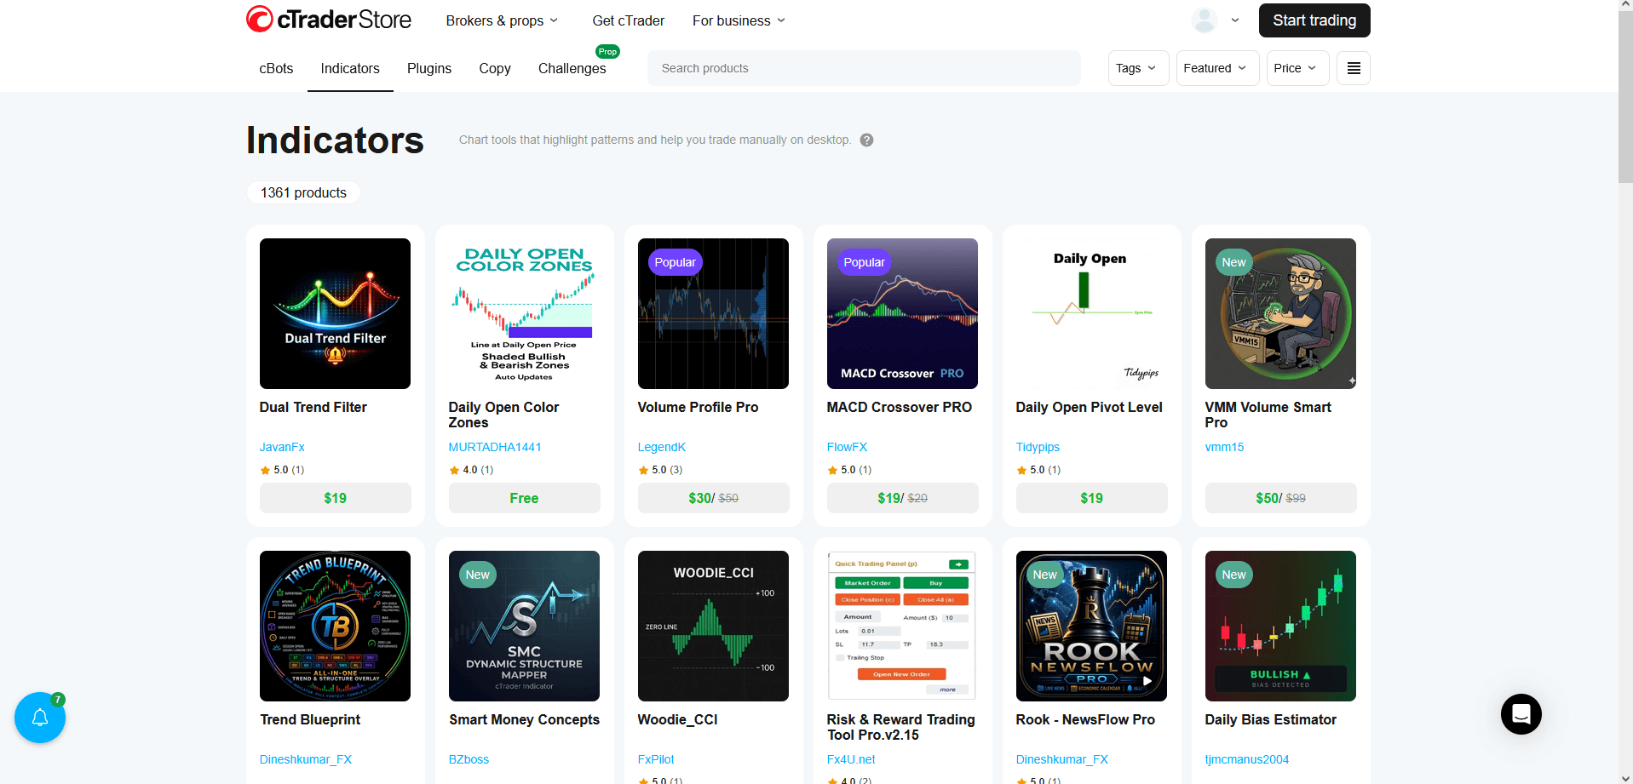Switch to list view icon

(x=1354, y=68)
